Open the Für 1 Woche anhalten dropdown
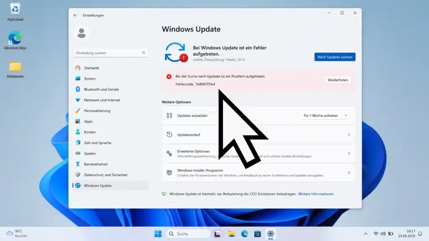This screenshot has width=429, height=241. 326,115
